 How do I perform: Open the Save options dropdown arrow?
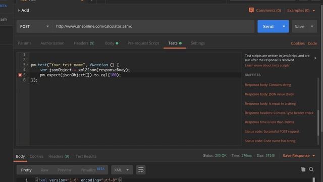(x=312, y=26)
